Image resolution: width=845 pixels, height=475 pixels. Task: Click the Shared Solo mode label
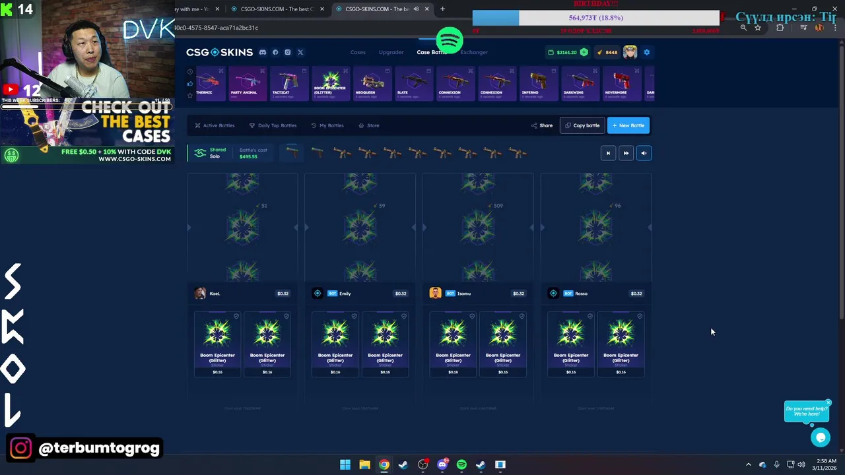210,153
